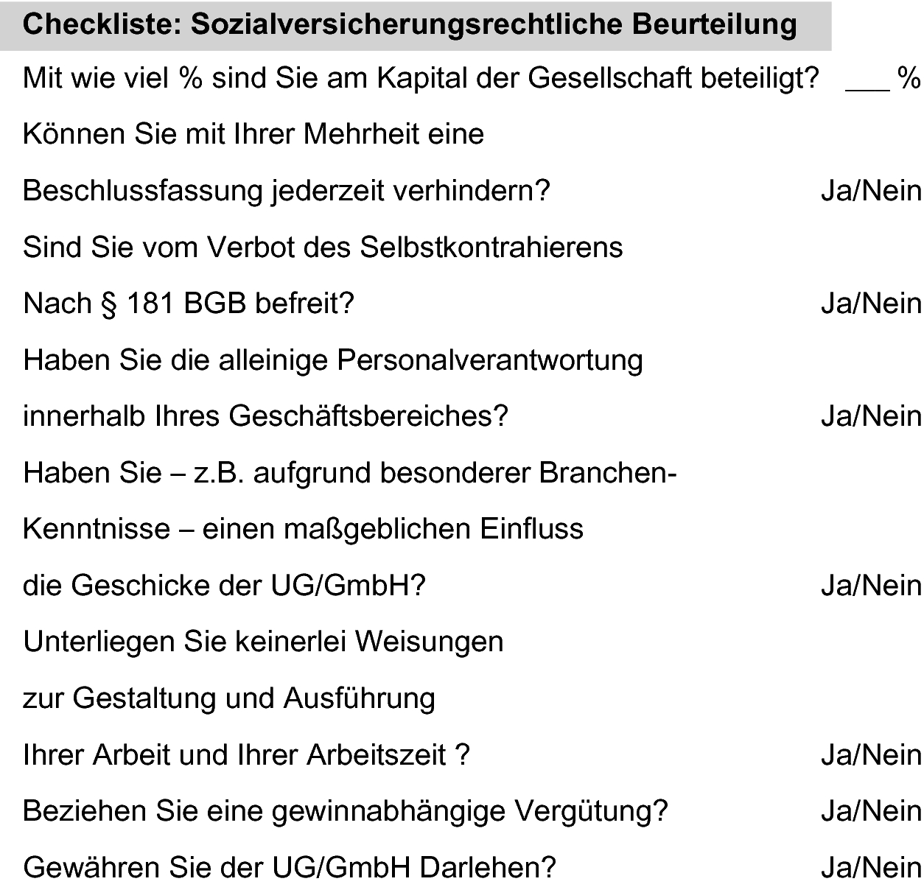Click the line "Haben Sie – z.B. aufgrund besonderer Branchen-"

pyautogui.click(x=350, y=473)
